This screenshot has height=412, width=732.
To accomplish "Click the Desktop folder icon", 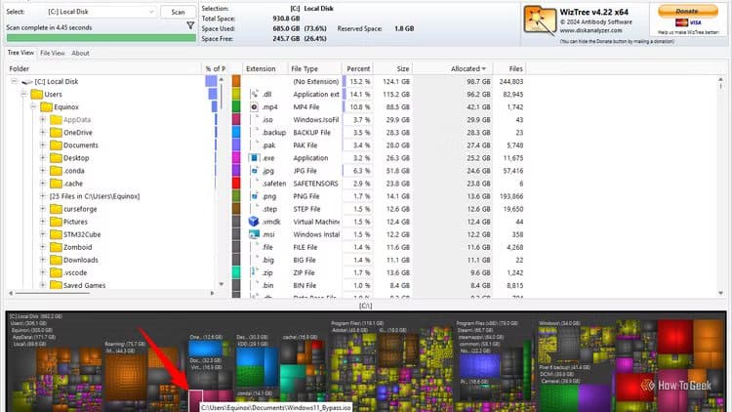I will pyautogui.click(x=56, y=158).
